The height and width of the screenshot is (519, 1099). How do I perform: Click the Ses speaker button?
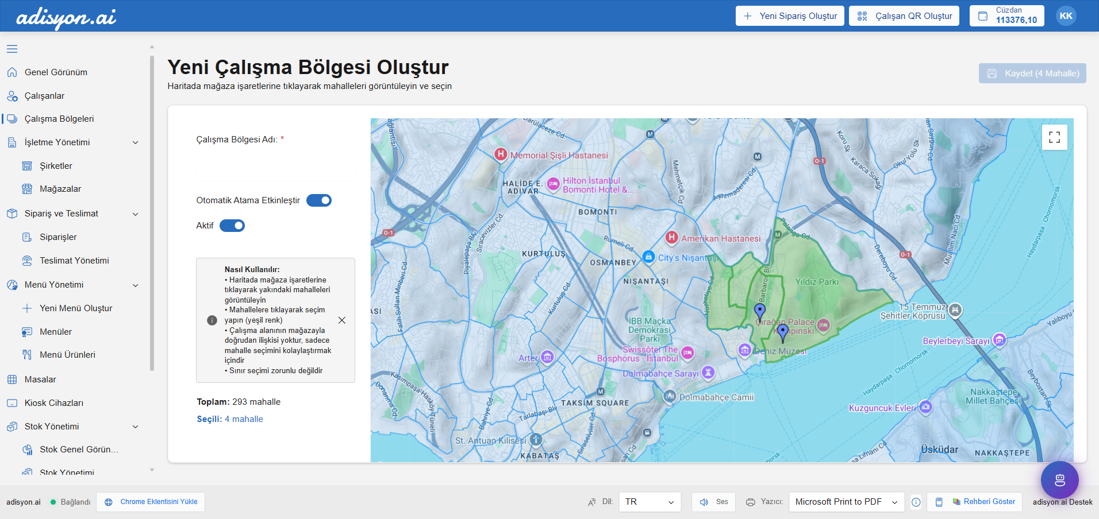(713, 502)
